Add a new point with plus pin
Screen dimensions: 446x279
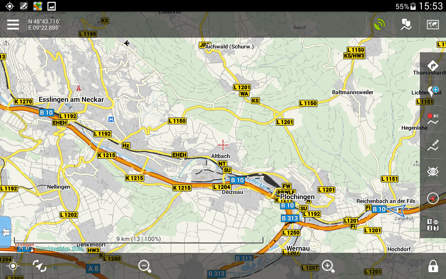(x=433, y=91)
